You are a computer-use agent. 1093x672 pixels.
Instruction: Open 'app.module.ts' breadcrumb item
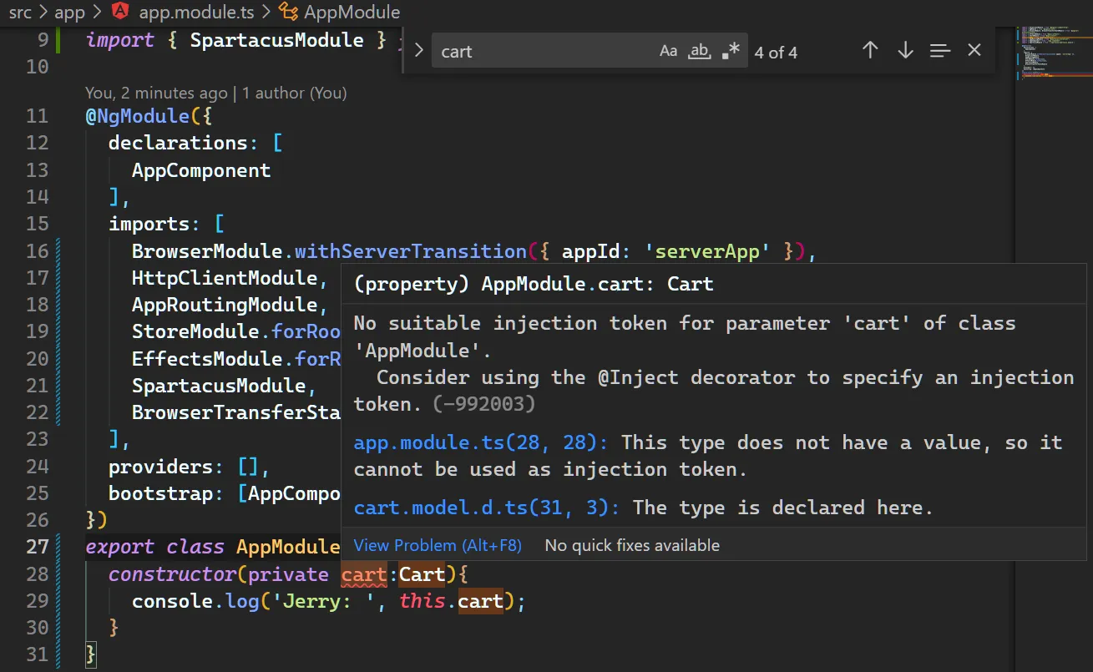click(195, 13)
